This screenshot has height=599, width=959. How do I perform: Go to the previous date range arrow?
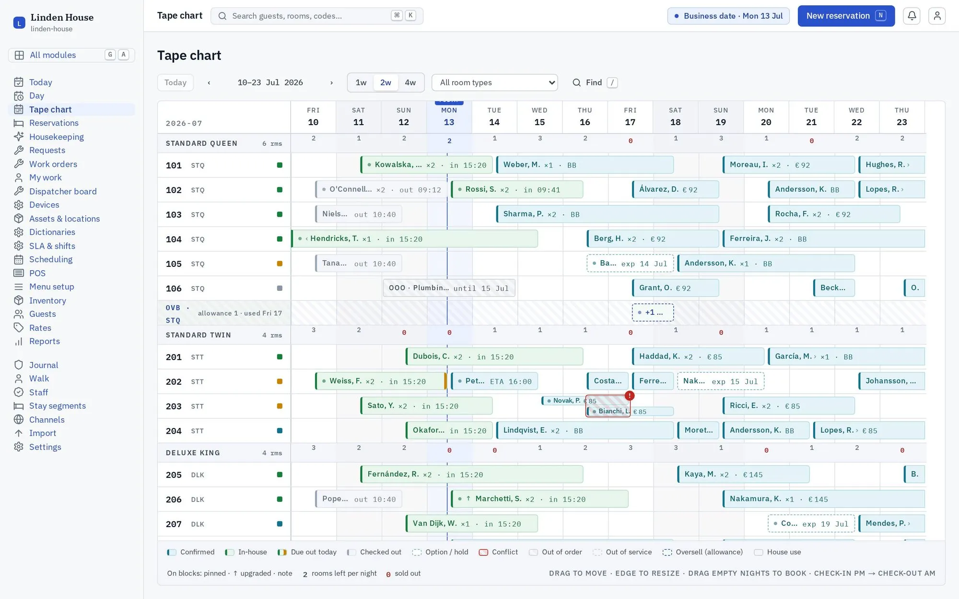point(209,82)
